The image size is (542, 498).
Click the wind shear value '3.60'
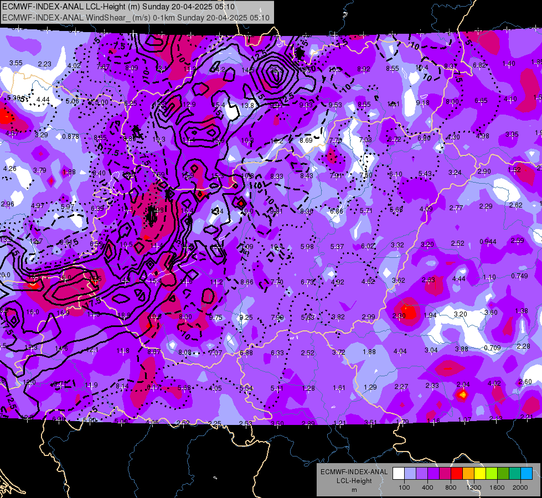point(491,313)
